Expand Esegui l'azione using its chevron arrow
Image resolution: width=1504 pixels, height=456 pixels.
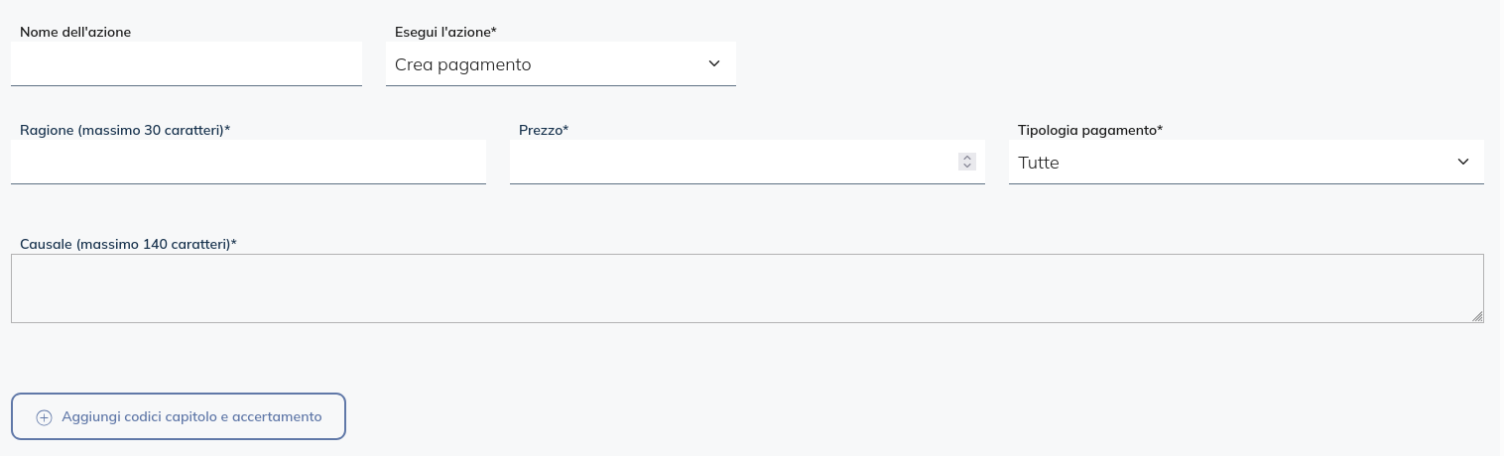pyautogui.click(x=714, y=63)
